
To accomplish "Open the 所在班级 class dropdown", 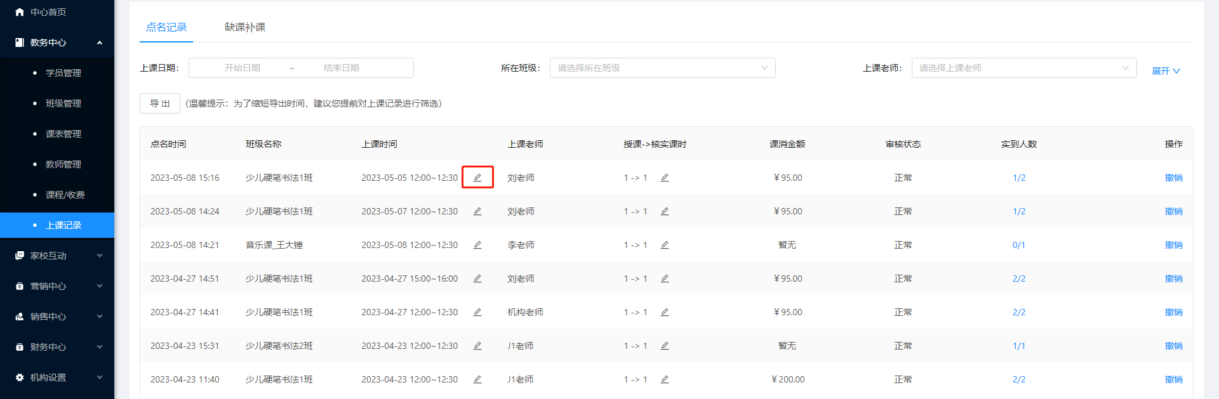I will point(662,68).
